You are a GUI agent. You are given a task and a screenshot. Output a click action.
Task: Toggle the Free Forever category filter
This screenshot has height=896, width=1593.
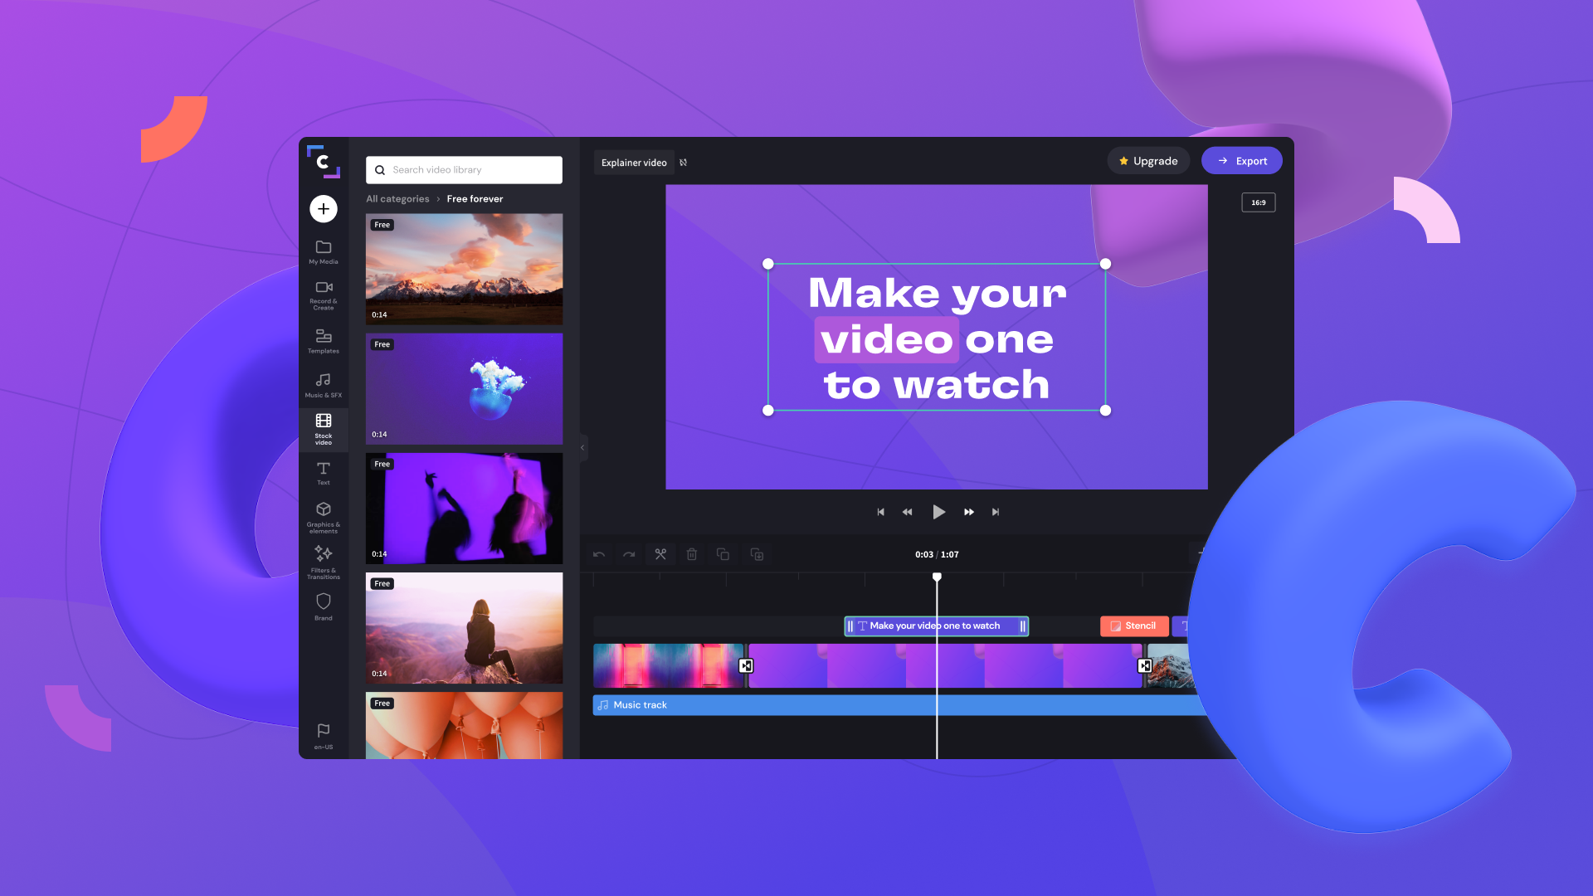(474, 198)
